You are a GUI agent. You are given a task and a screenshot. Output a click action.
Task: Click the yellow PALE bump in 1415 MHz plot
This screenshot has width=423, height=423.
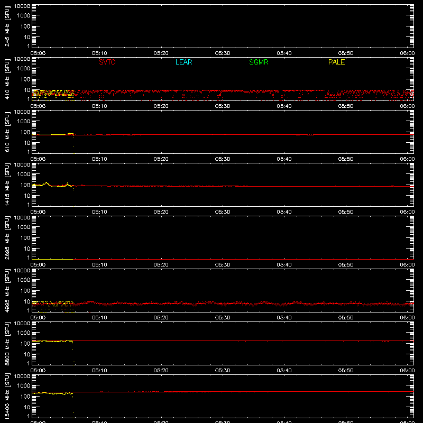[x=47, y=183]
